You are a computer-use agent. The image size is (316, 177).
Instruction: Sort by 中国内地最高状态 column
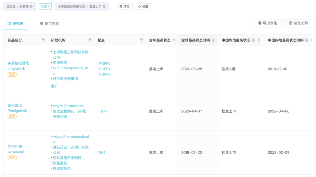pos(259,40)
